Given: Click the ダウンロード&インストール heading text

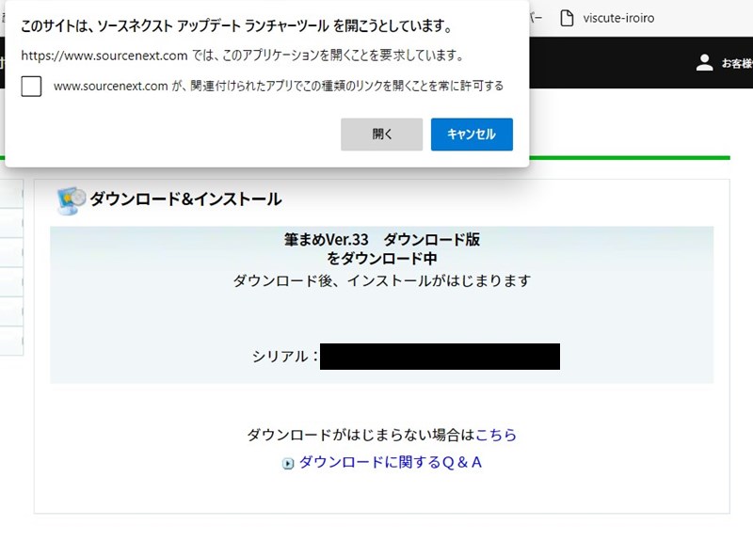Looking at the screenshot, I should (185, 199).
